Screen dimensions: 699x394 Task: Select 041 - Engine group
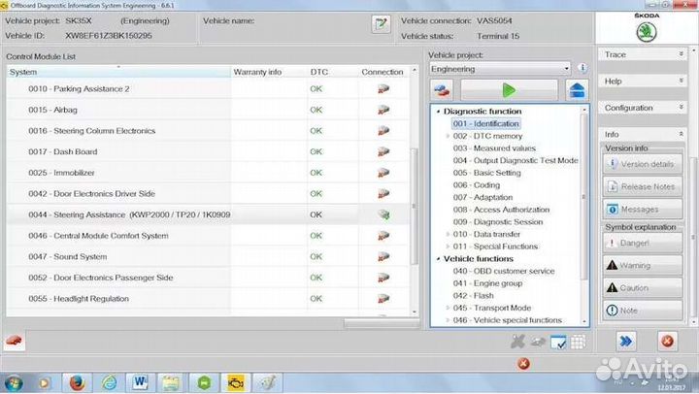point(487,283)
